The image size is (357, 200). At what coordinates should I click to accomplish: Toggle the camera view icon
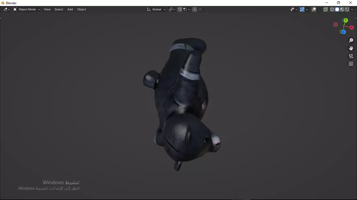click(x=351, y=56)
